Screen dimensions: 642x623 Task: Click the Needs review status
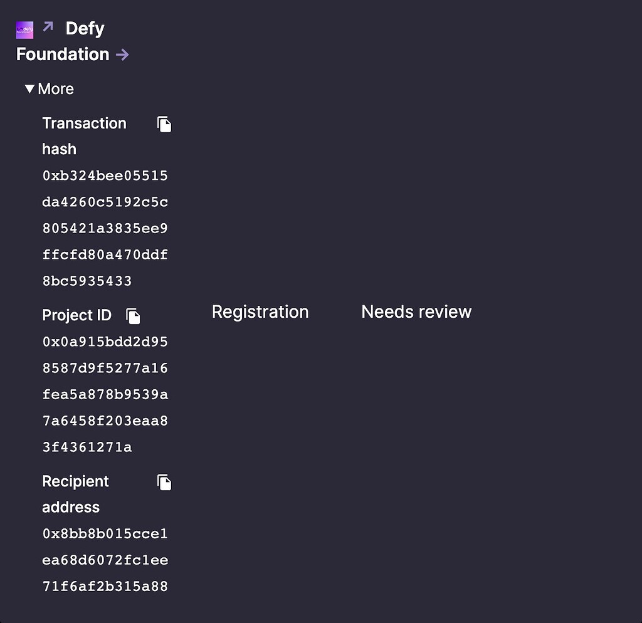pos(416,311)
